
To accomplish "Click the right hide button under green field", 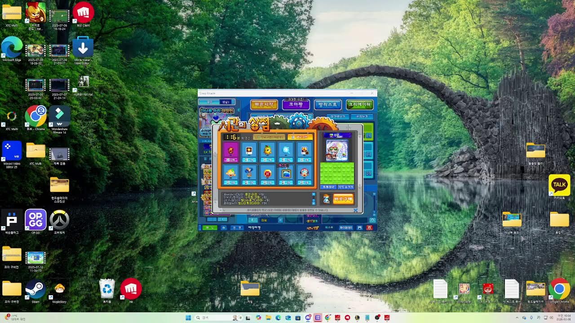I will (345, 187).
